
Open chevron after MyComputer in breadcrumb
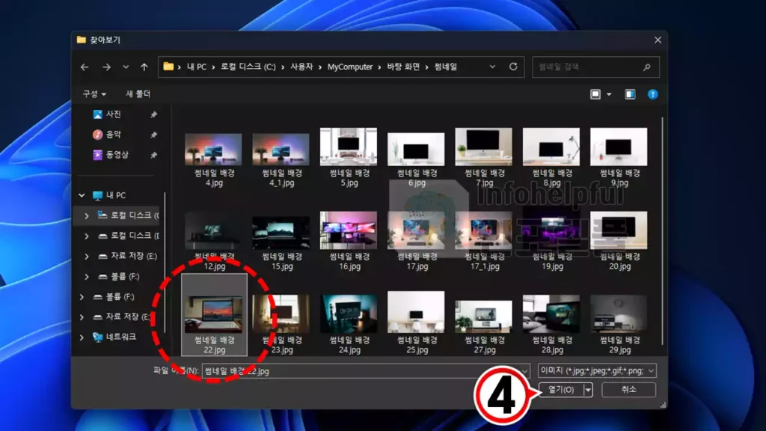pyautogui.click(x=379, y=67)
